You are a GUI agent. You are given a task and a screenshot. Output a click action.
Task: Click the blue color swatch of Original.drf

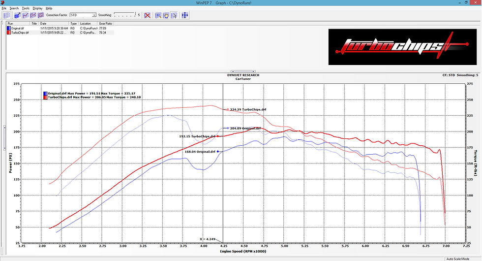9,29
